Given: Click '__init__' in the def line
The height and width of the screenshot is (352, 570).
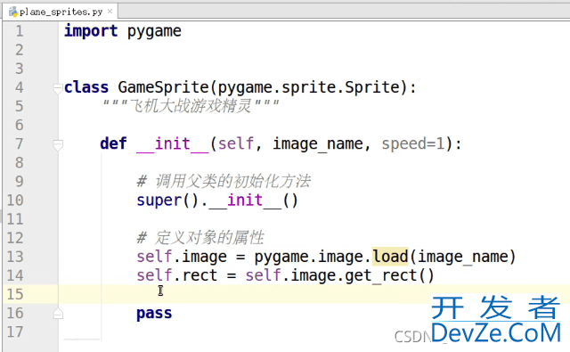Looking at the screenshot, I should pos(173,144).
